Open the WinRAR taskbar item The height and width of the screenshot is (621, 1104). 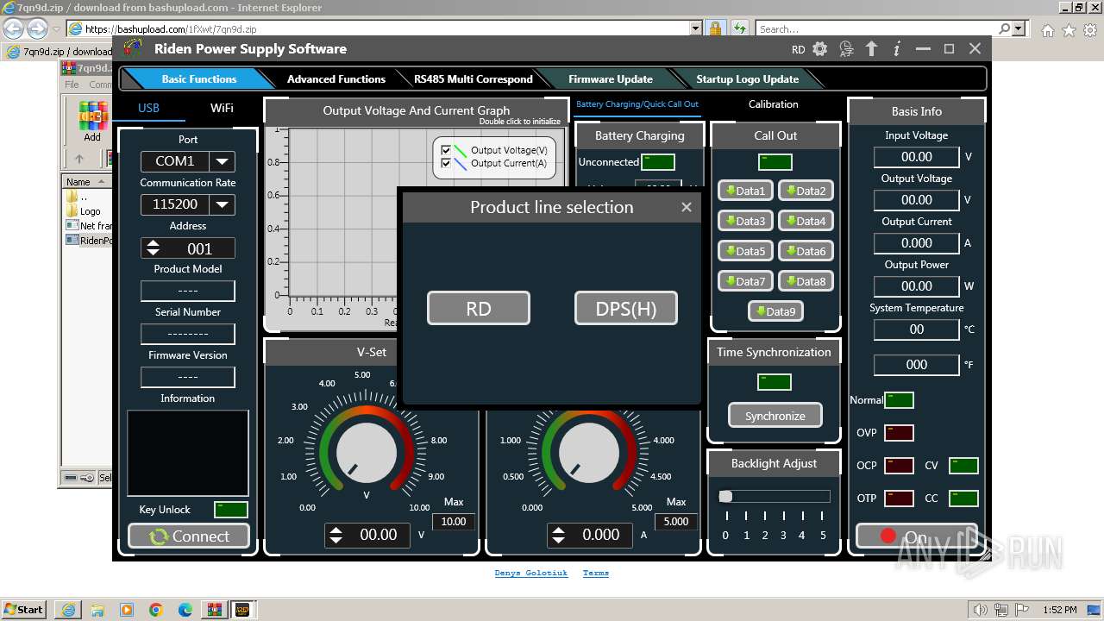(214, 610)
